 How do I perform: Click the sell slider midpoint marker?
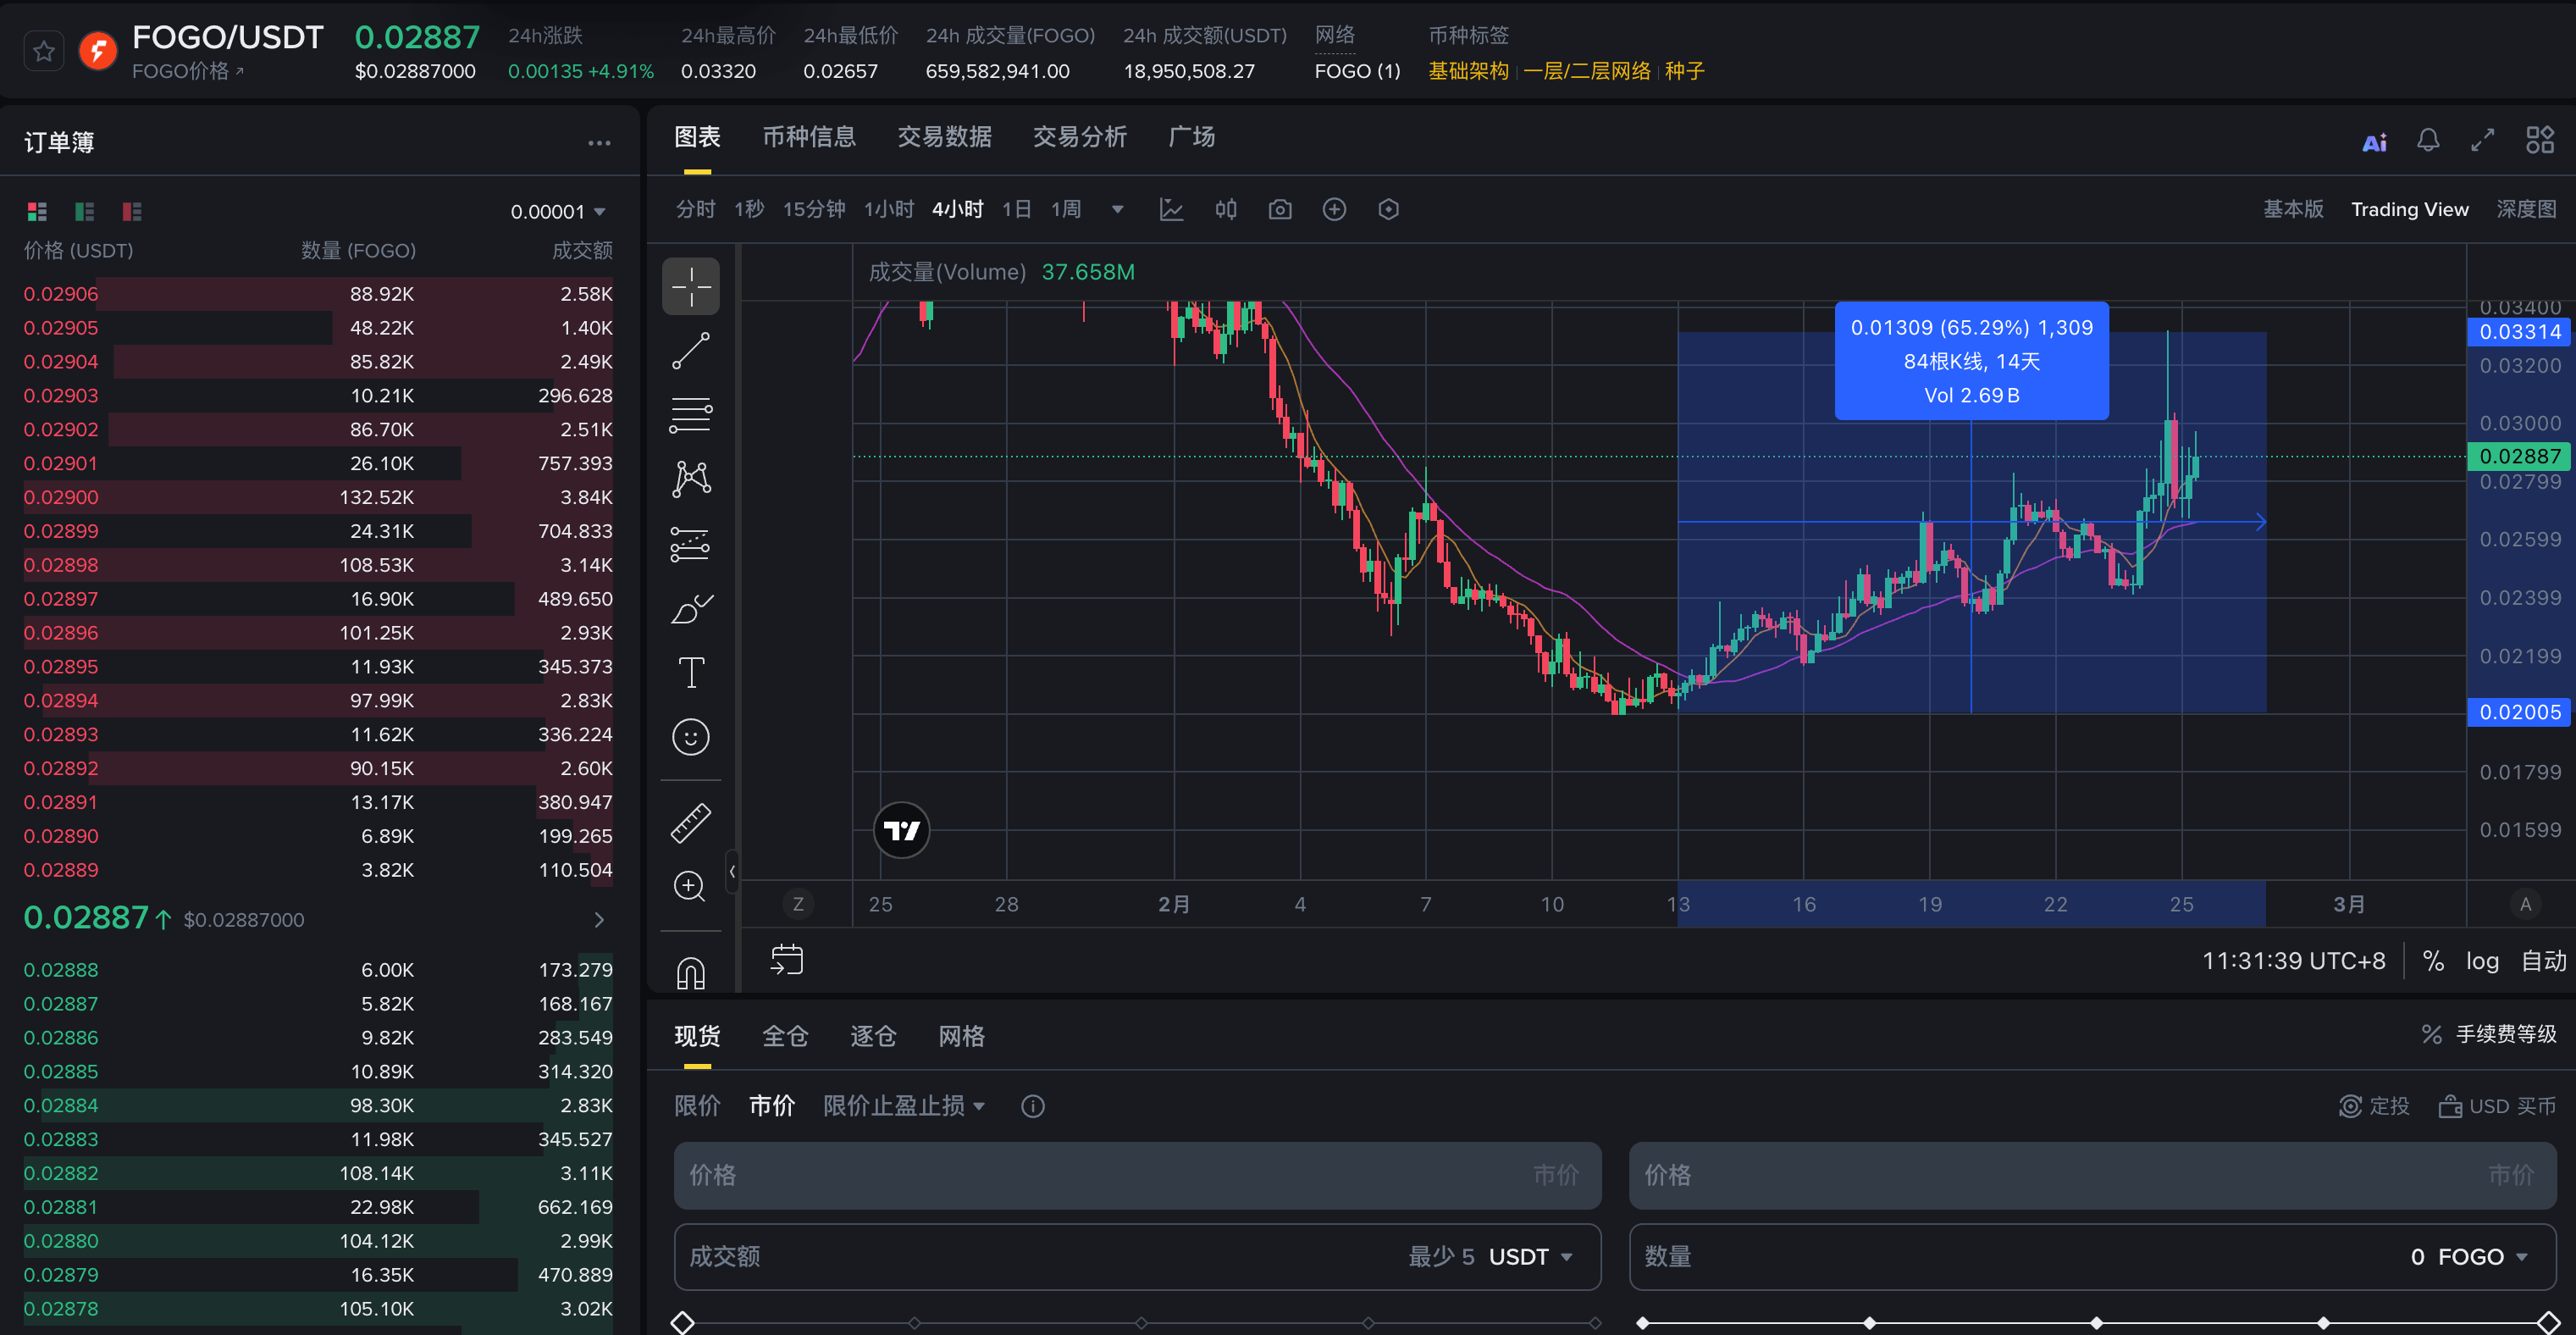(2096, 1323)
